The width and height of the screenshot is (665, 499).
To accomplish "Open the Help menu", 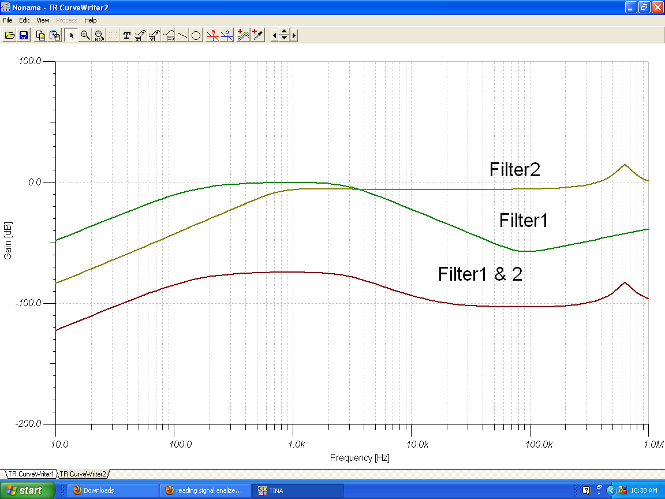I will [x=90, y=20].
